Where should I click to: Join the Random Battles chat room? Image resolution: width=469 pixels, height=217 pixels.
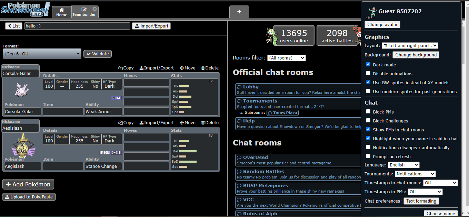click(298, 174)
